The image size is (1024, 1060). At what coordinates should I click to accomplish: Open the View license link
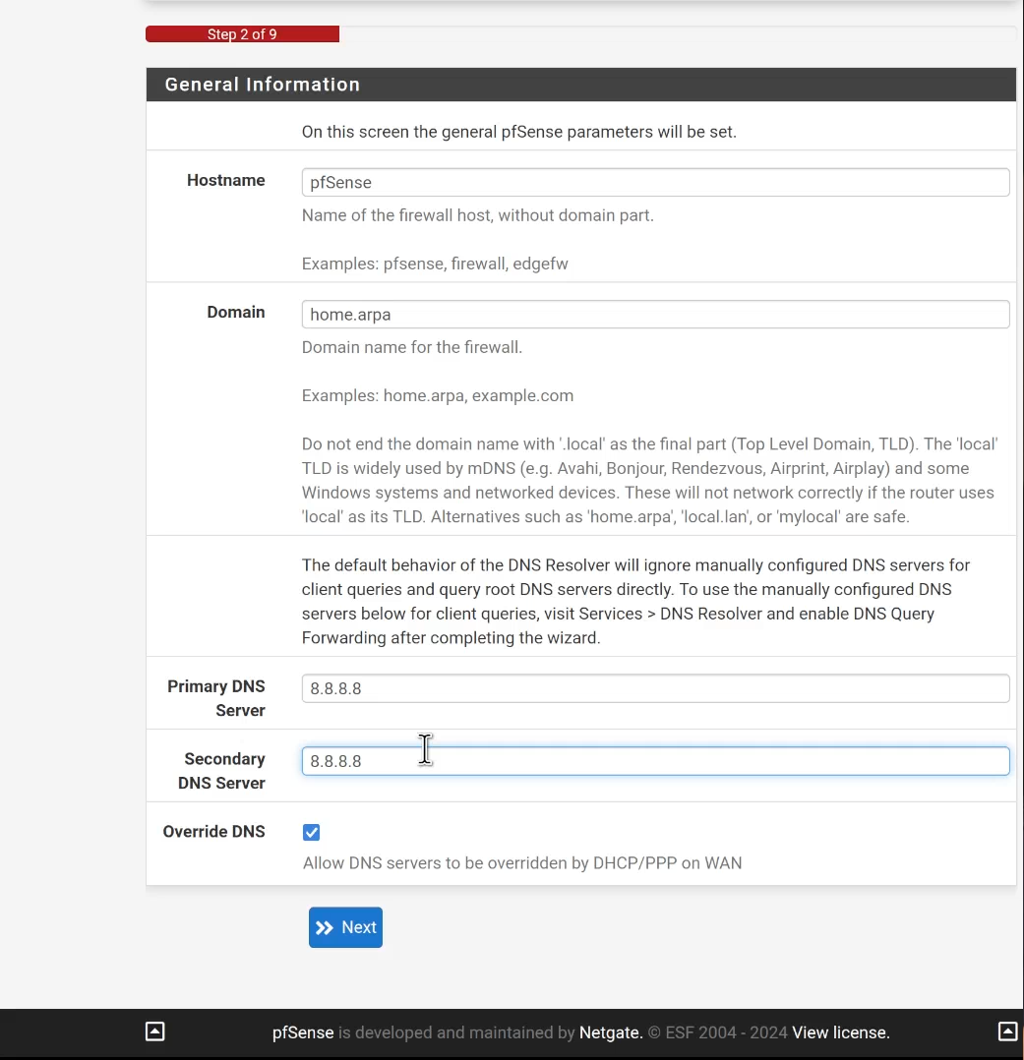click(841, 1032)
